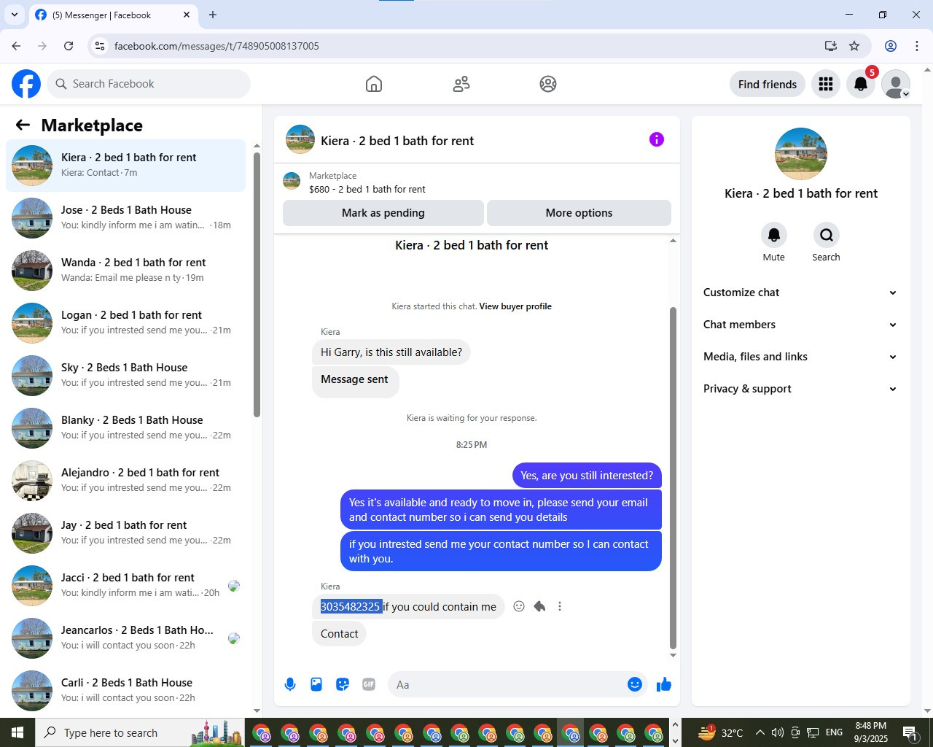
Task: Open the Friends icon in top nav
Action: [x=461, y=84]
